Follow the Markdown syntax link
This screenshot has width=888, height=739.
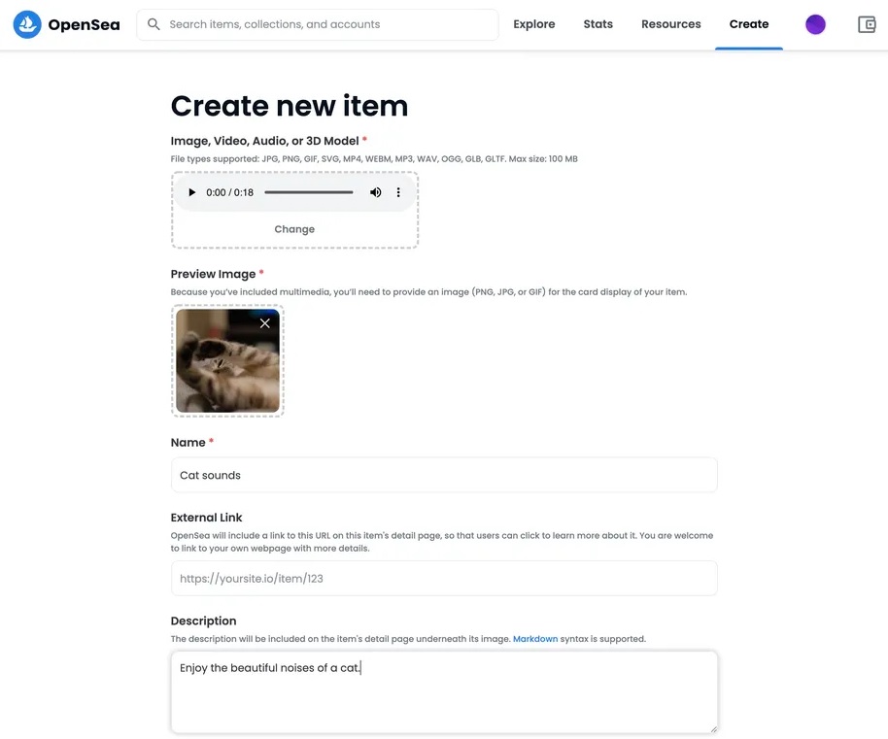(x=535, y=639)
